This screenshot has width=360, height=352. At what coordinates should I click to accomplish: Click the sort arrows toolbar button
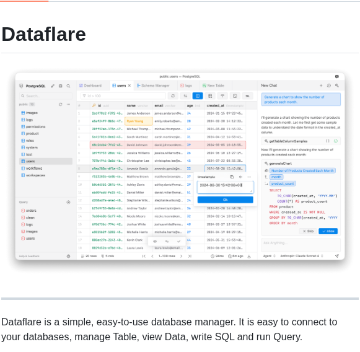click(x=185, y=96)
